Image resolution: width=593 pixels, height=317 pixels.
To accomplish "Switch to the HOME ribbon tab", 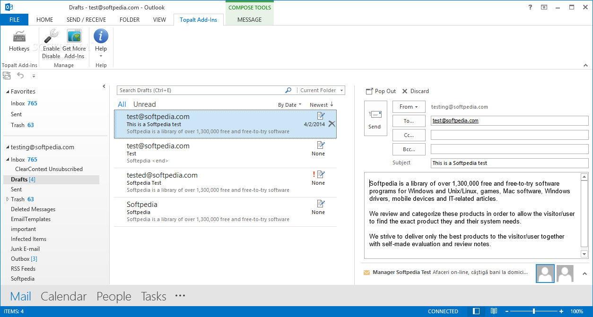I will pyautogui.click(x=45, y=19).
